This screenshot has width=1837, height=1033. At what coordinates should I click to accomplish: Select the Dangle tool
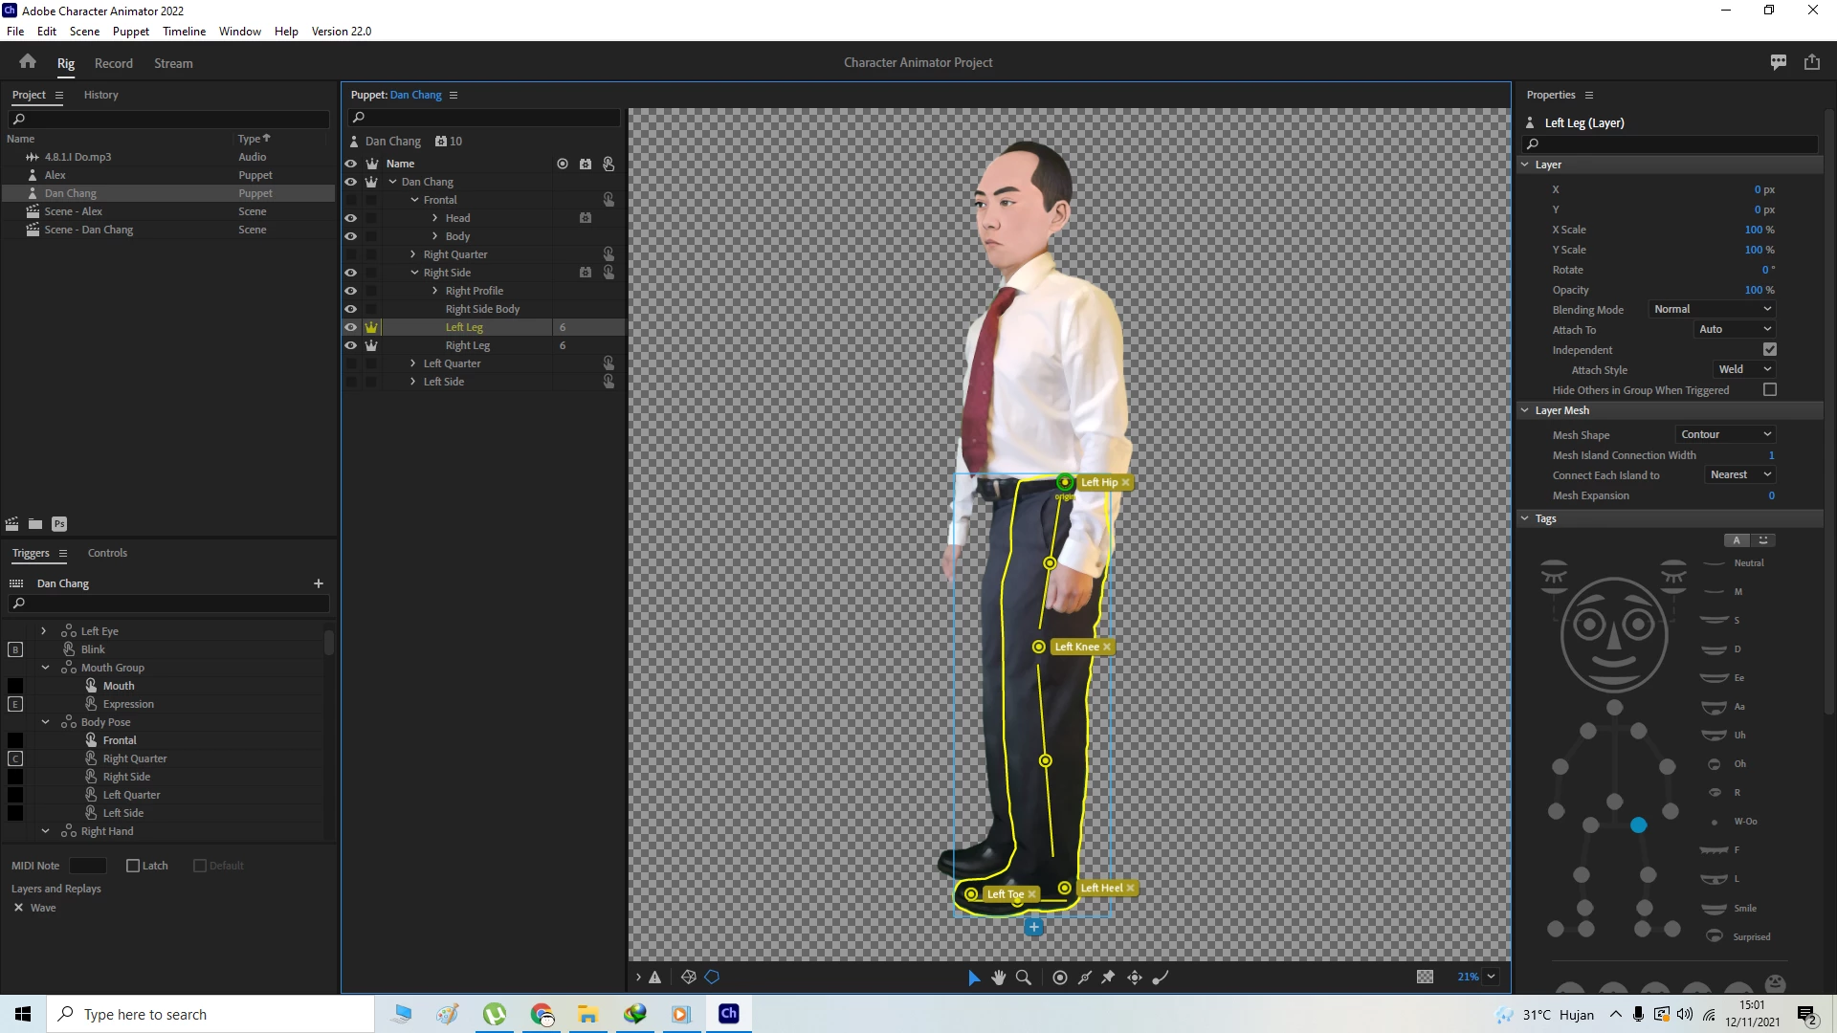coord(1161,978)
